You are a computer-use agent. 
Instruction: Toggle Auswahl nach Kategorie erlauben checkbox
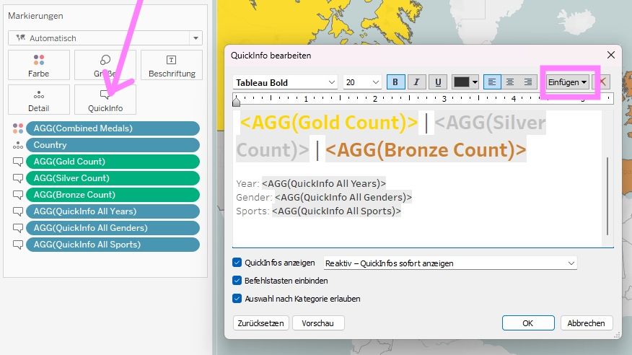click(x=237, y=299)
